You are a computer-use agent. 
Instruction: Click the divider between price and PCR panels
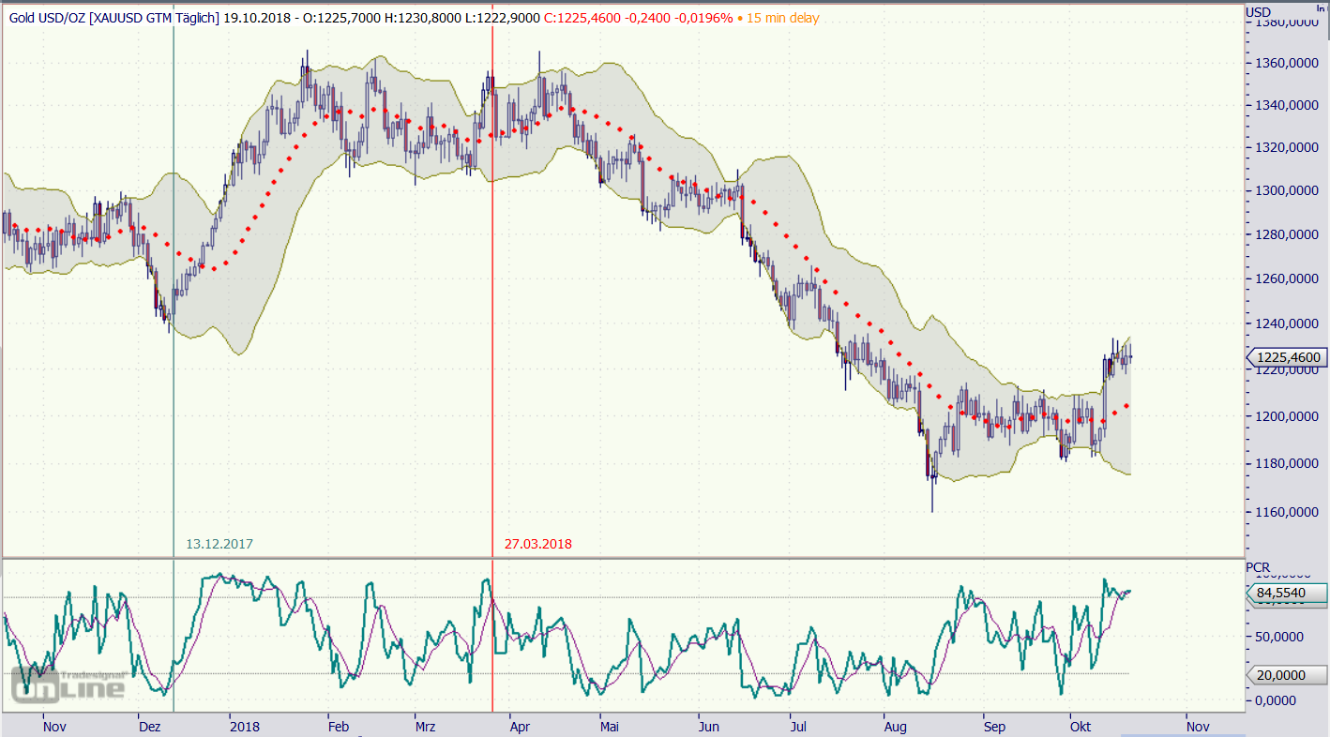[623, 558]
